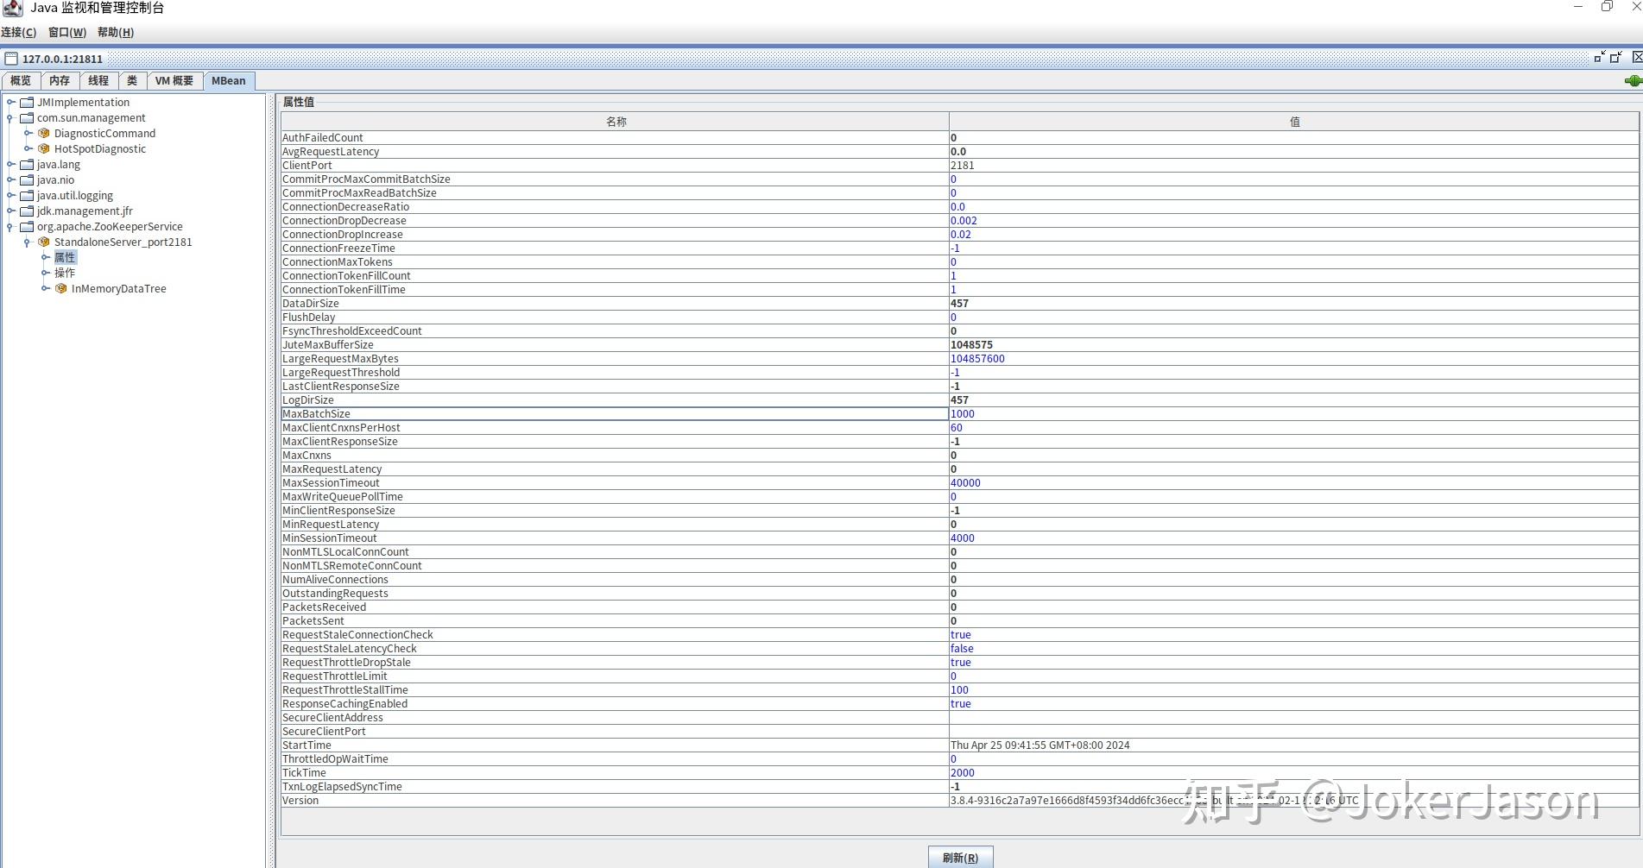Switch to the 内存 tab
Viewport: 1643px width, 868px height.
pos(60,80)
